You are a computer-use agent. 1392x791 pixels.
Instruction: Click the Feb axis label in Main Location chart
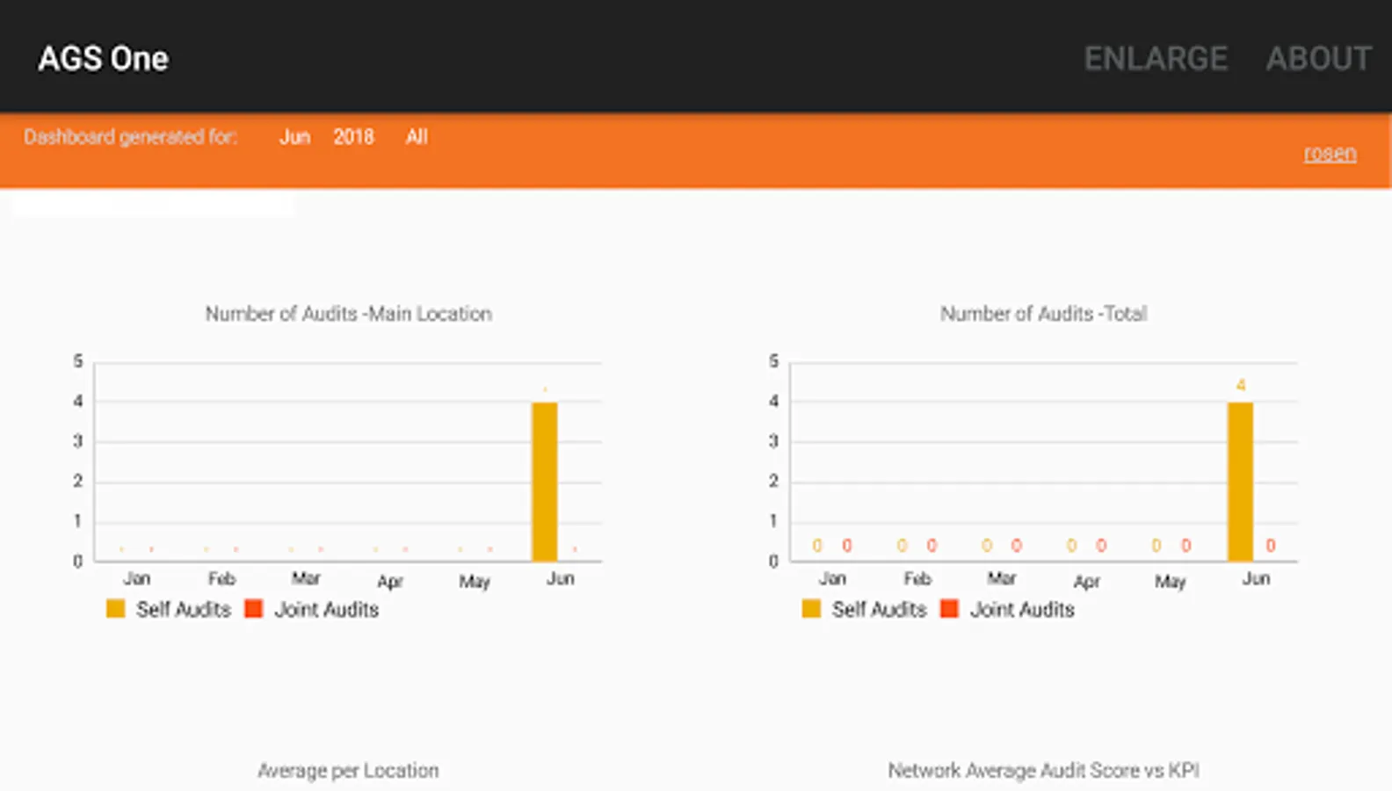[221, 578]
